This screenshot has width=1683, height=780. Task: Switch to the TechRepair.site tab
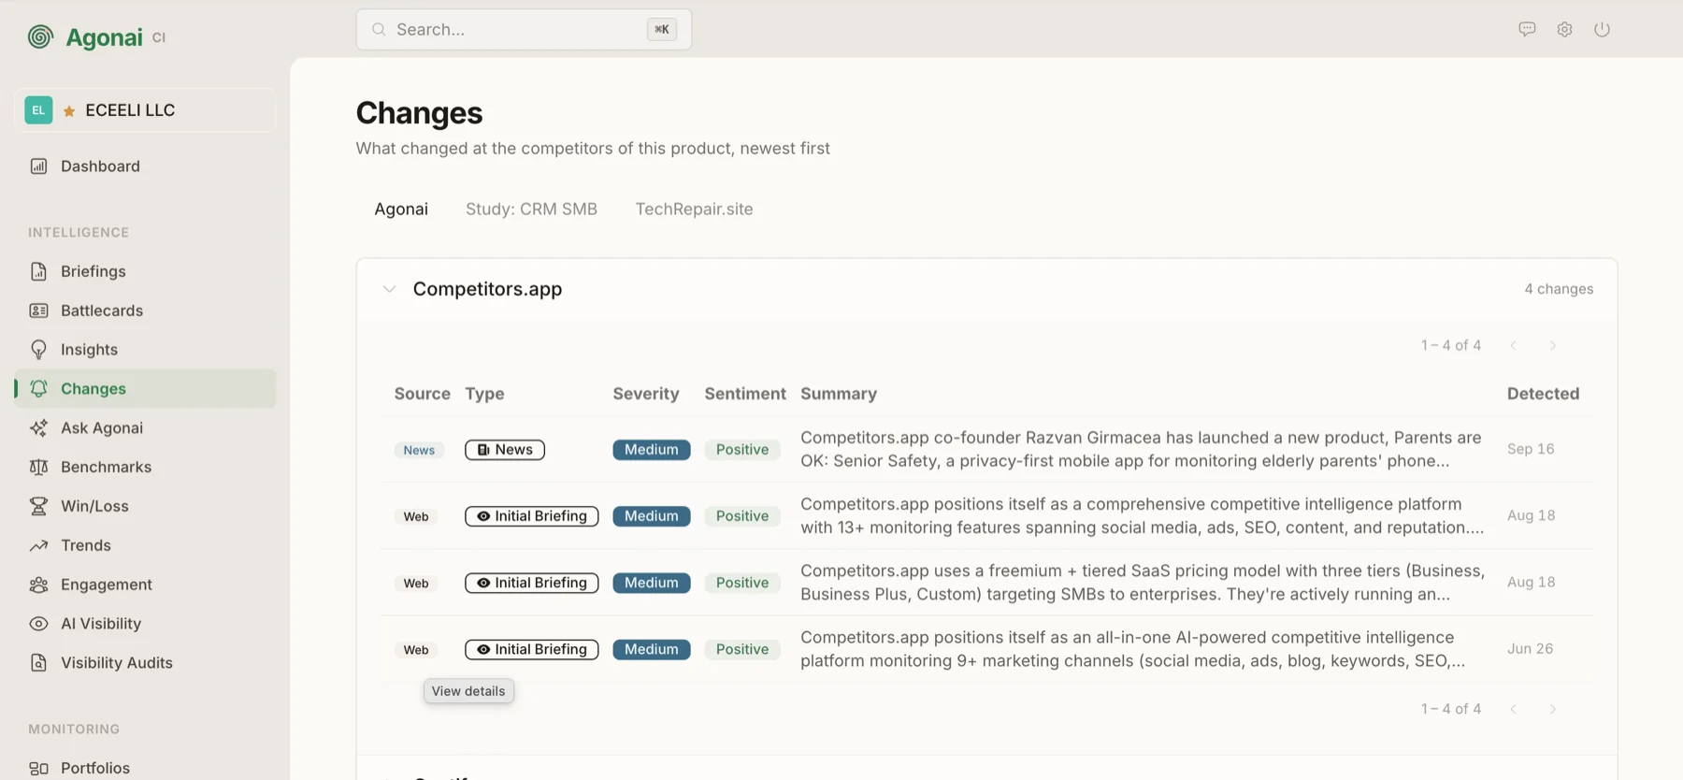(694, 209)
